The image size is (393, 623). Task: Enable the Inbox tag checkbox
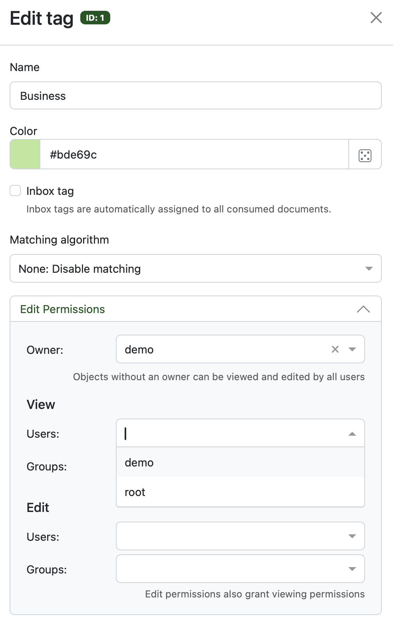pos(15,190)
